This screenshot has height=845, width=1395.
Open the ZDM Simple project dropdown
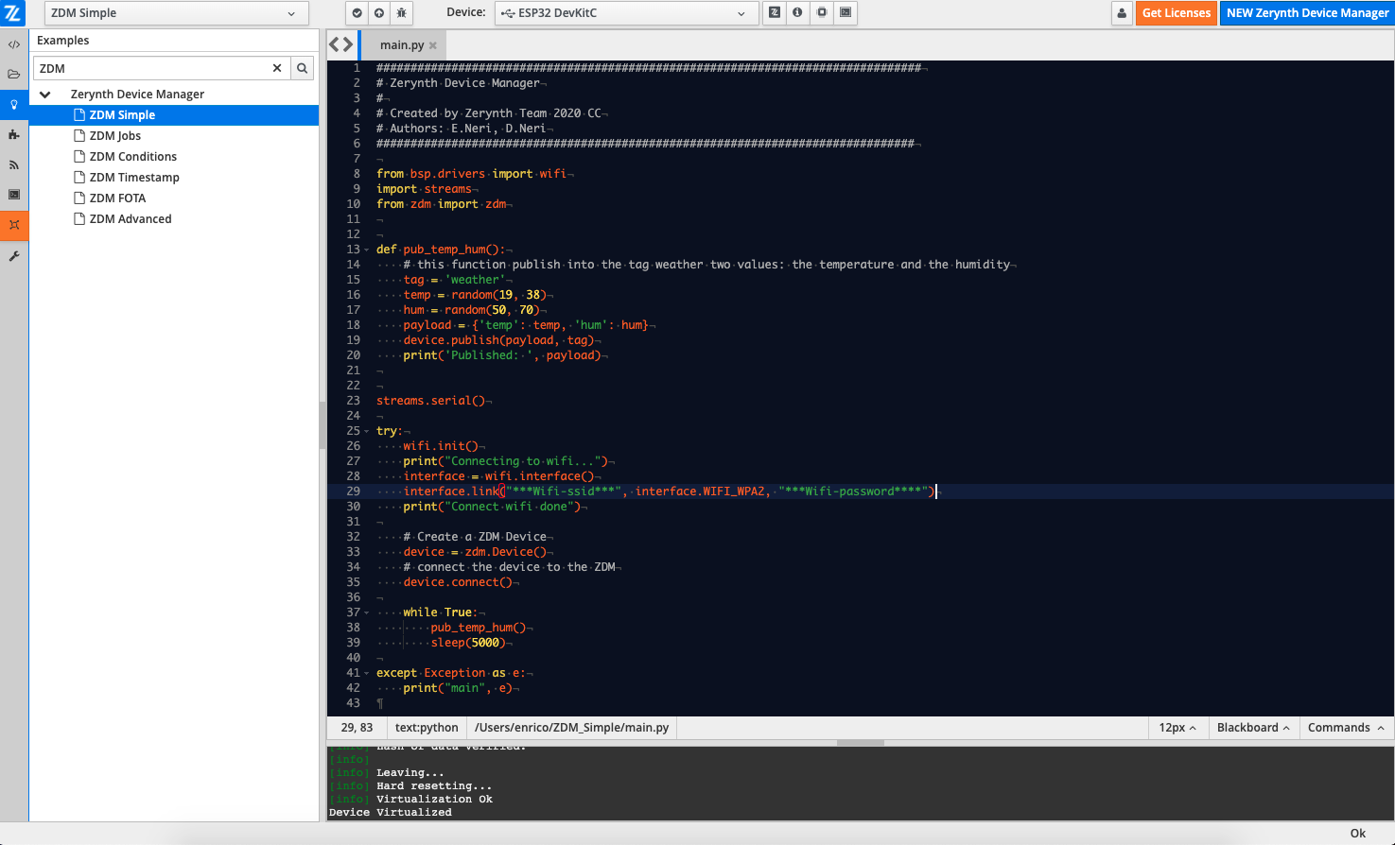(175, 13)
